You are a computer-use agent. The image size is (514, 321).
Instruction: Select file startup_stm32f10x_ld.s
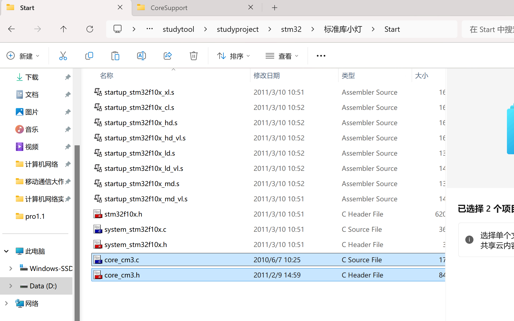(268, 153)
